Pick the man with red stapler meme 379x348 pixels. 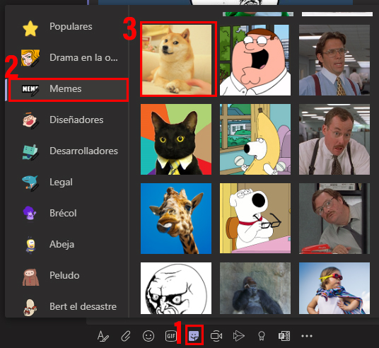tap(334, 219)
